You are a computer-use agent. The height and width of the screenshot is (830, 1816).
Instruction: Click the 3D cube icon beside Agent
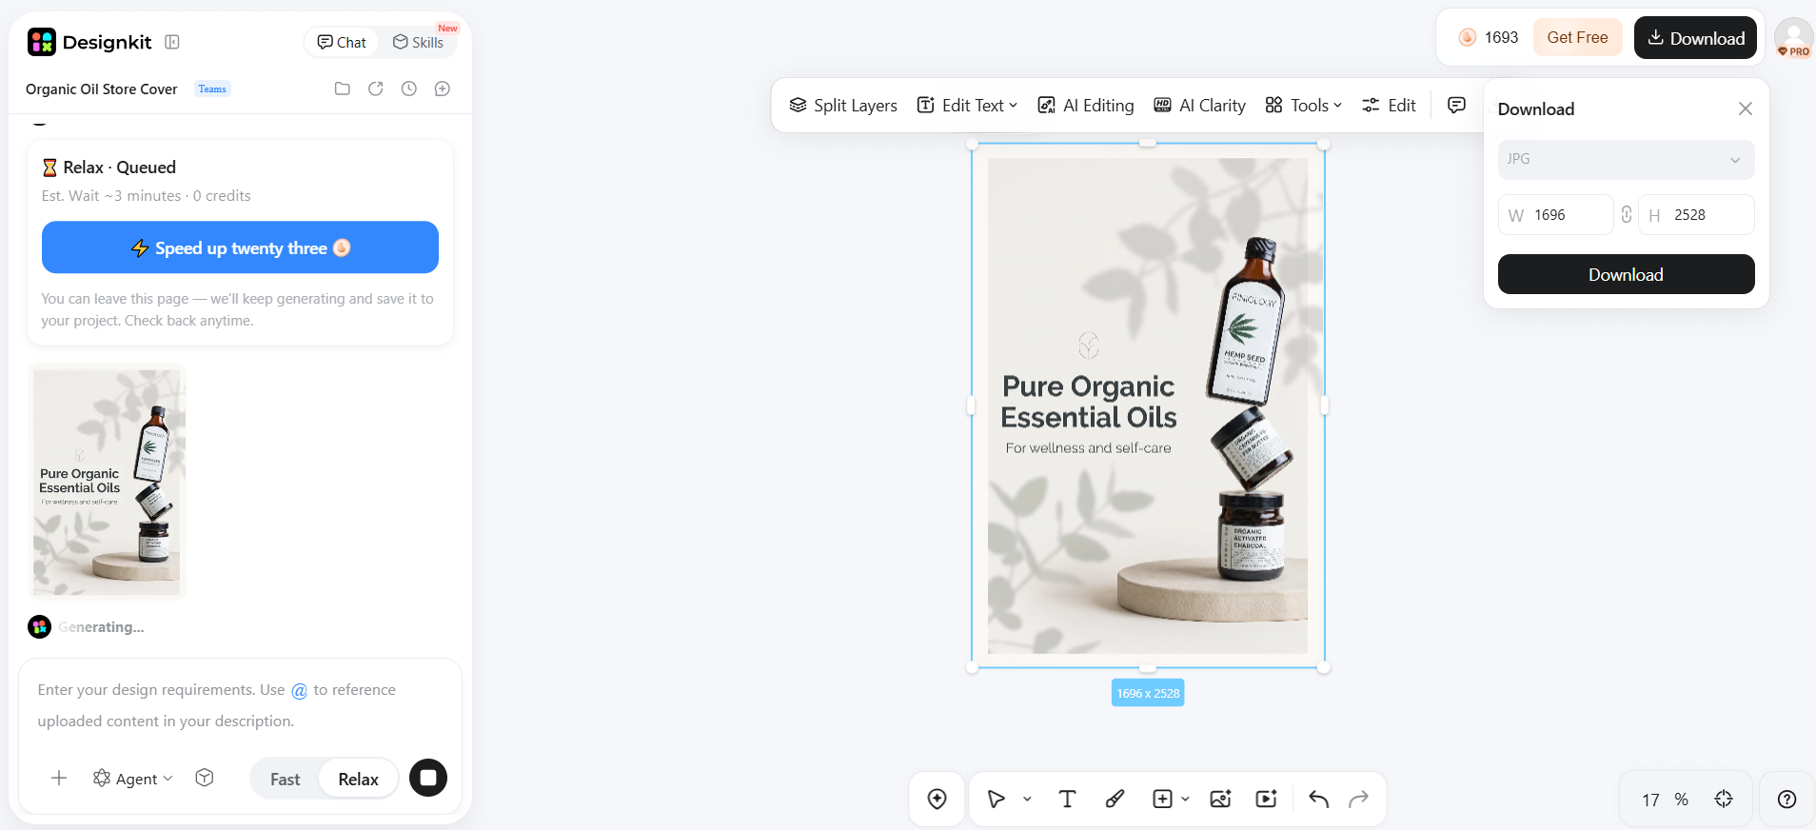[x=204, y=778]
